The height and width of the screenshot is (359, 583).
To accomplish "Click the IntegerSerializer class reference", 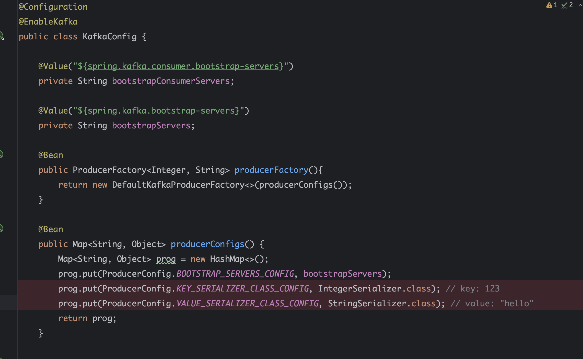I will coord(359,289).
